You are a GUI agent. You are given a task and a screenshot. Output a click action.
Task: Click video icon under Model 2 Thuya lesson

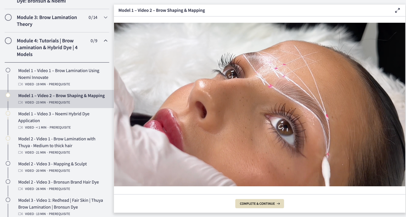21,152
